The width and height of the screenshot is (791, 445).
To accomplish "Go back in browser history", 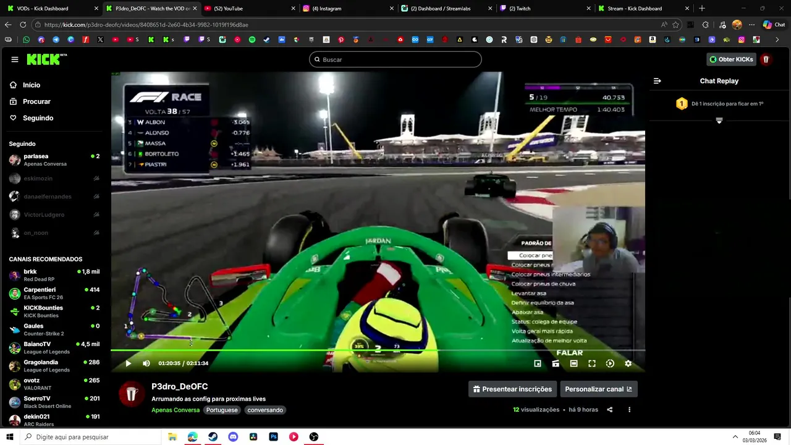I will coord(8,25).
